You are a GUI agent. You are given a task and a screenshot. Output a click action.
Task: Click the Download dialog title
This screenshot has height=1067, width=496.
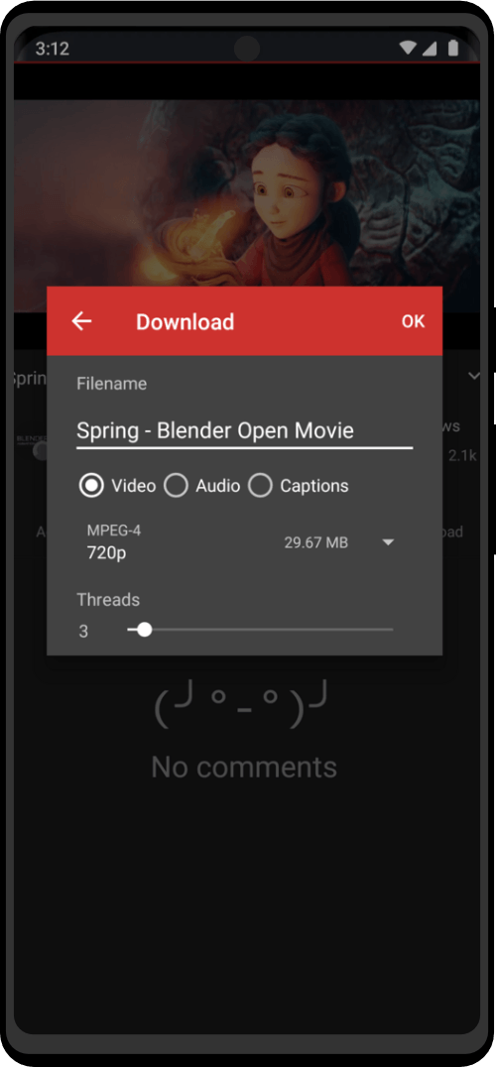pyautogui.click(x=186, y=322)
